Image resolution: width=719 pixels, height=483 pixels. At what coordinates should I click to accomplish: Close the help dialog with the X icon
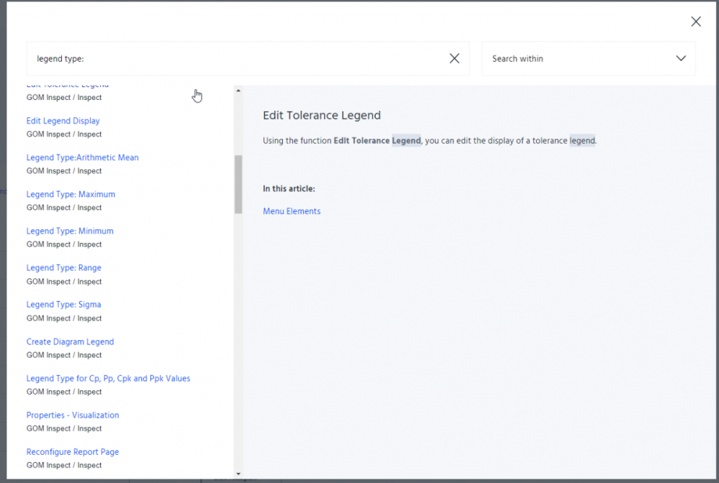point(695,22)
